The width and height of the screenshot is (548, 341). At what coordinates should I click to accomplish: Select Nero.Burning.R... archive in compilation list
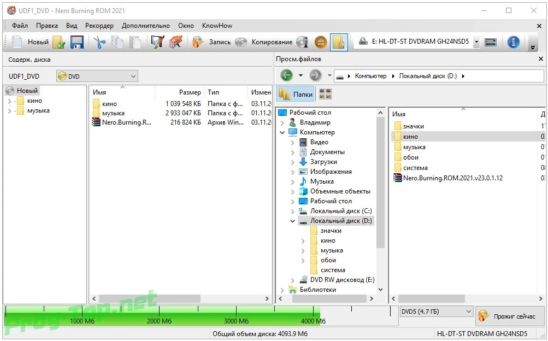point(127,122)
